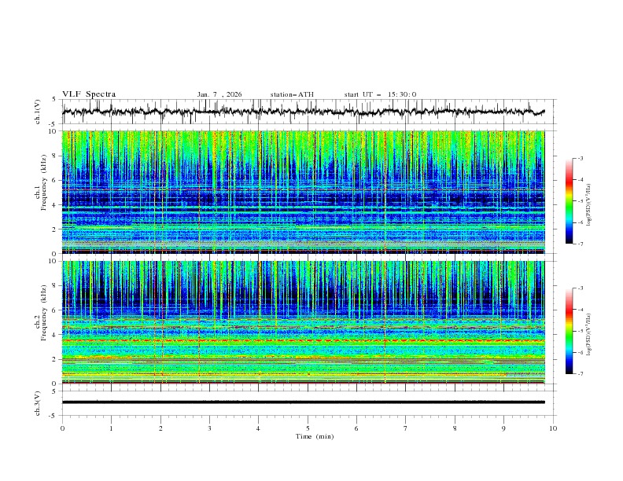Click time axis tick label "6"
The image size is (623, 481).
point(357,428)
